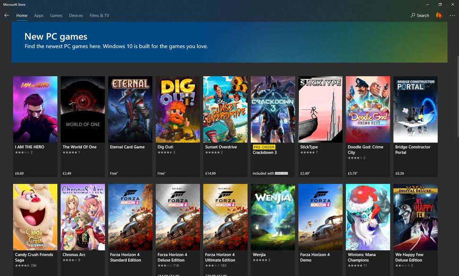The image size is (459, 276).
Task: Open the Games tab
Action: pos(56,16)
